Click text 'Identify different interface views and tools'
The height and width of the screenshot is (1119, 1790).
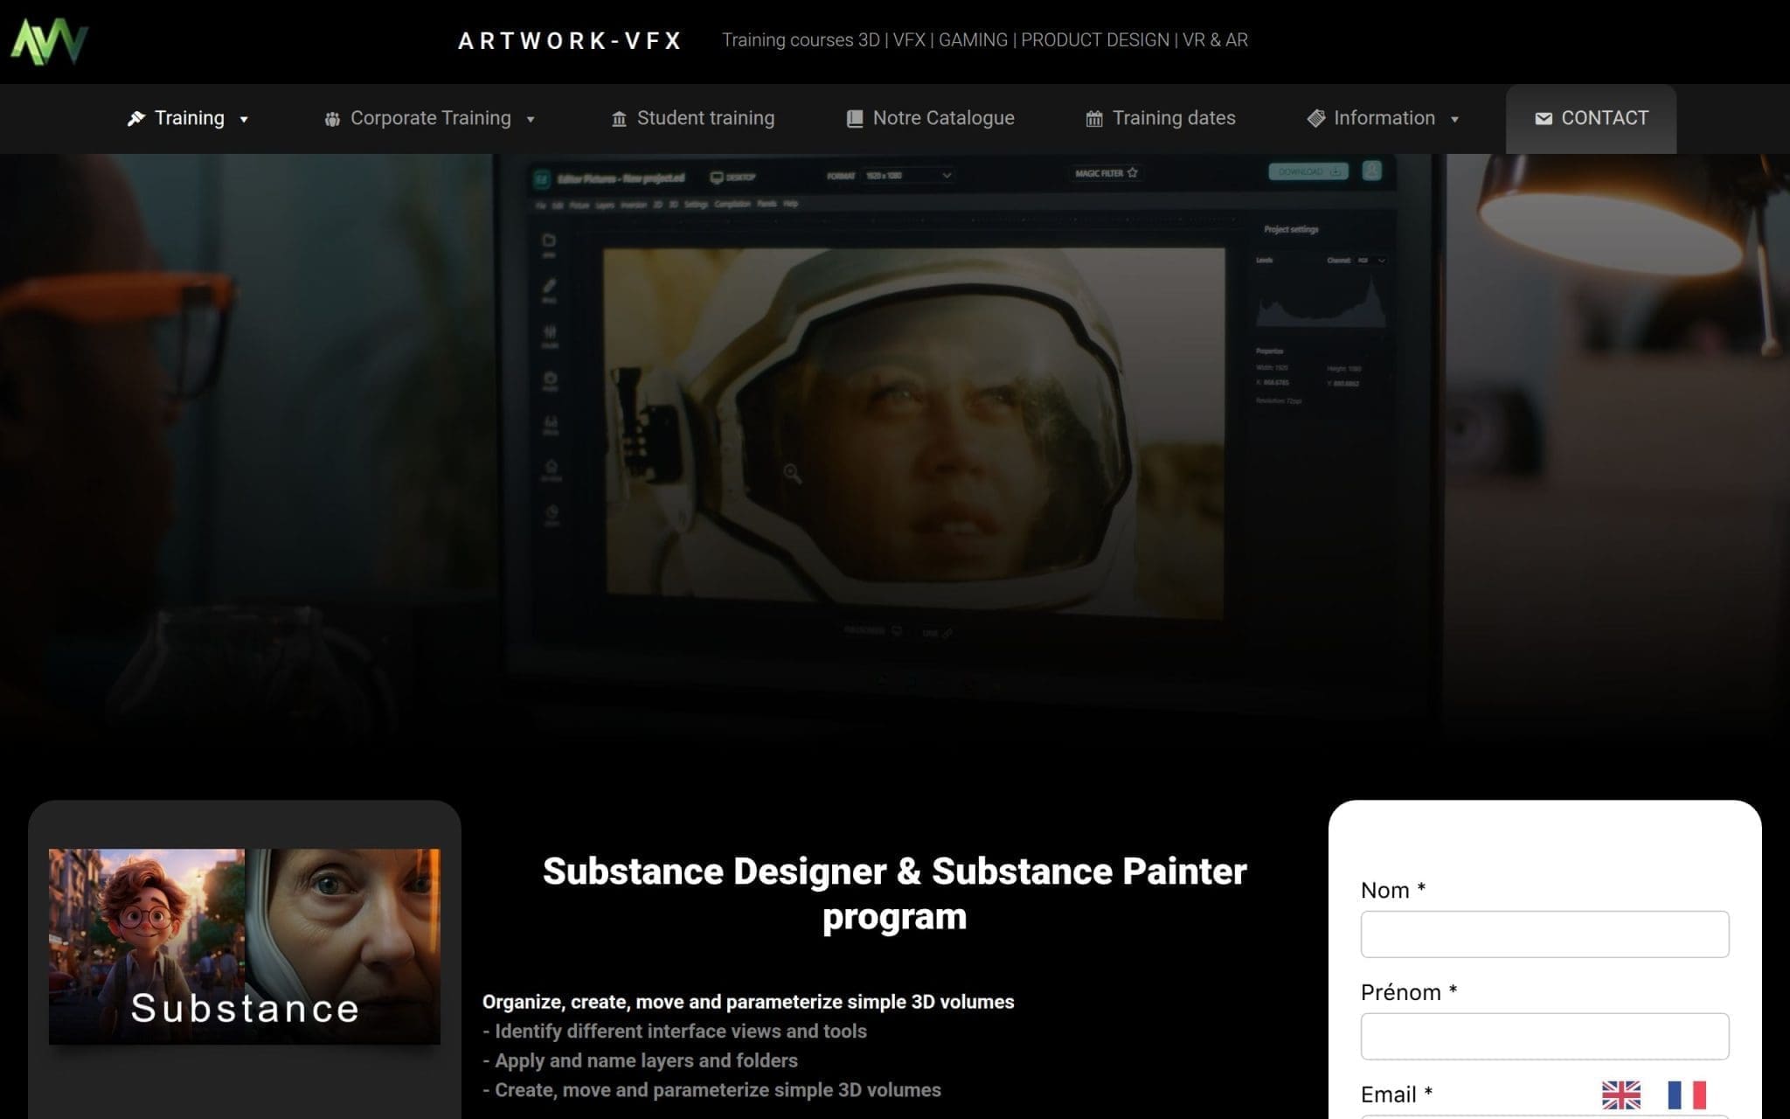pos(681,1032)
